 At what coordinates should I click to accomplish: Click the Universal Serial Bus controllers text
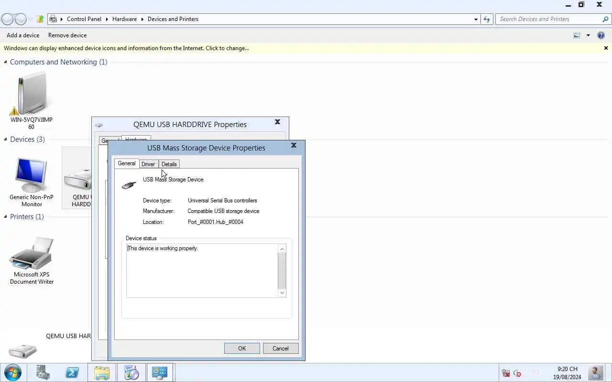[222, 201]
